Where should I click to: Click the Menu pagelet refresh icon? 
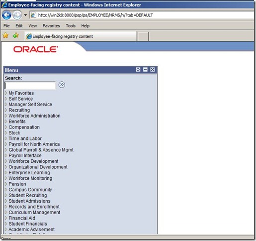pos(138,70)
